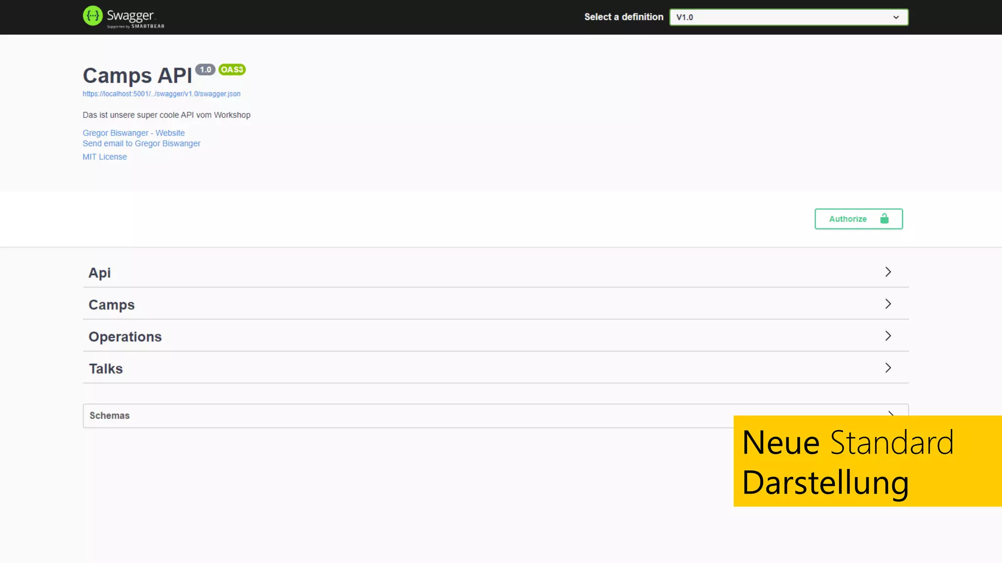Expand the Camps section chevron
Viewport: 1002px width, 563px height.
click(888, 304)
